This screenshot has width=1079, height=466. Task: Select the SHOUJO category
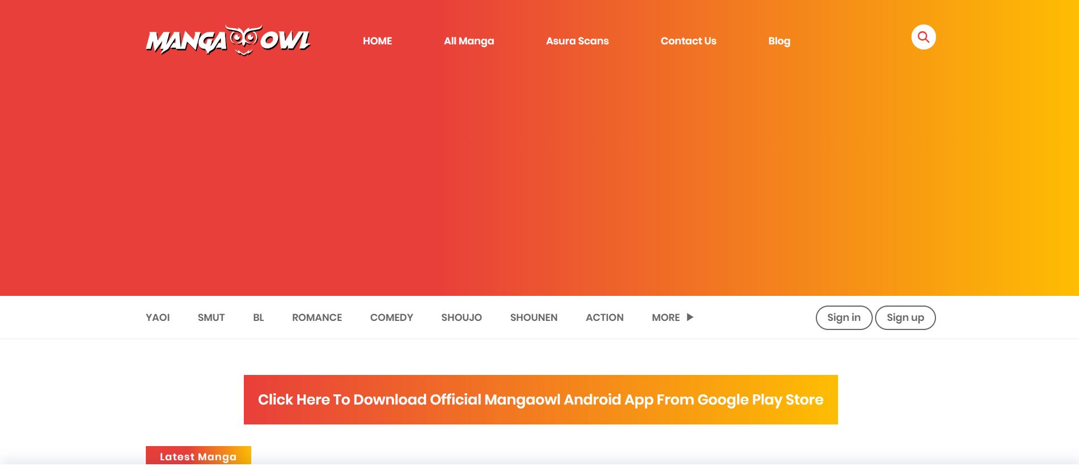461,317
